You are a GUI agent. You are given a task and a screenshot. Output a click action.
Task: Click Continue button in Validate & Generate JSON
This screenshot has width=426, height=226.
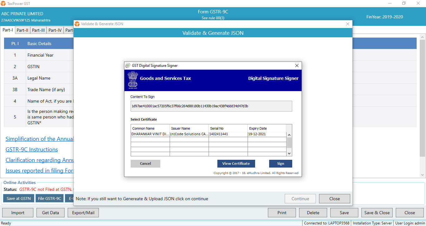300,199
